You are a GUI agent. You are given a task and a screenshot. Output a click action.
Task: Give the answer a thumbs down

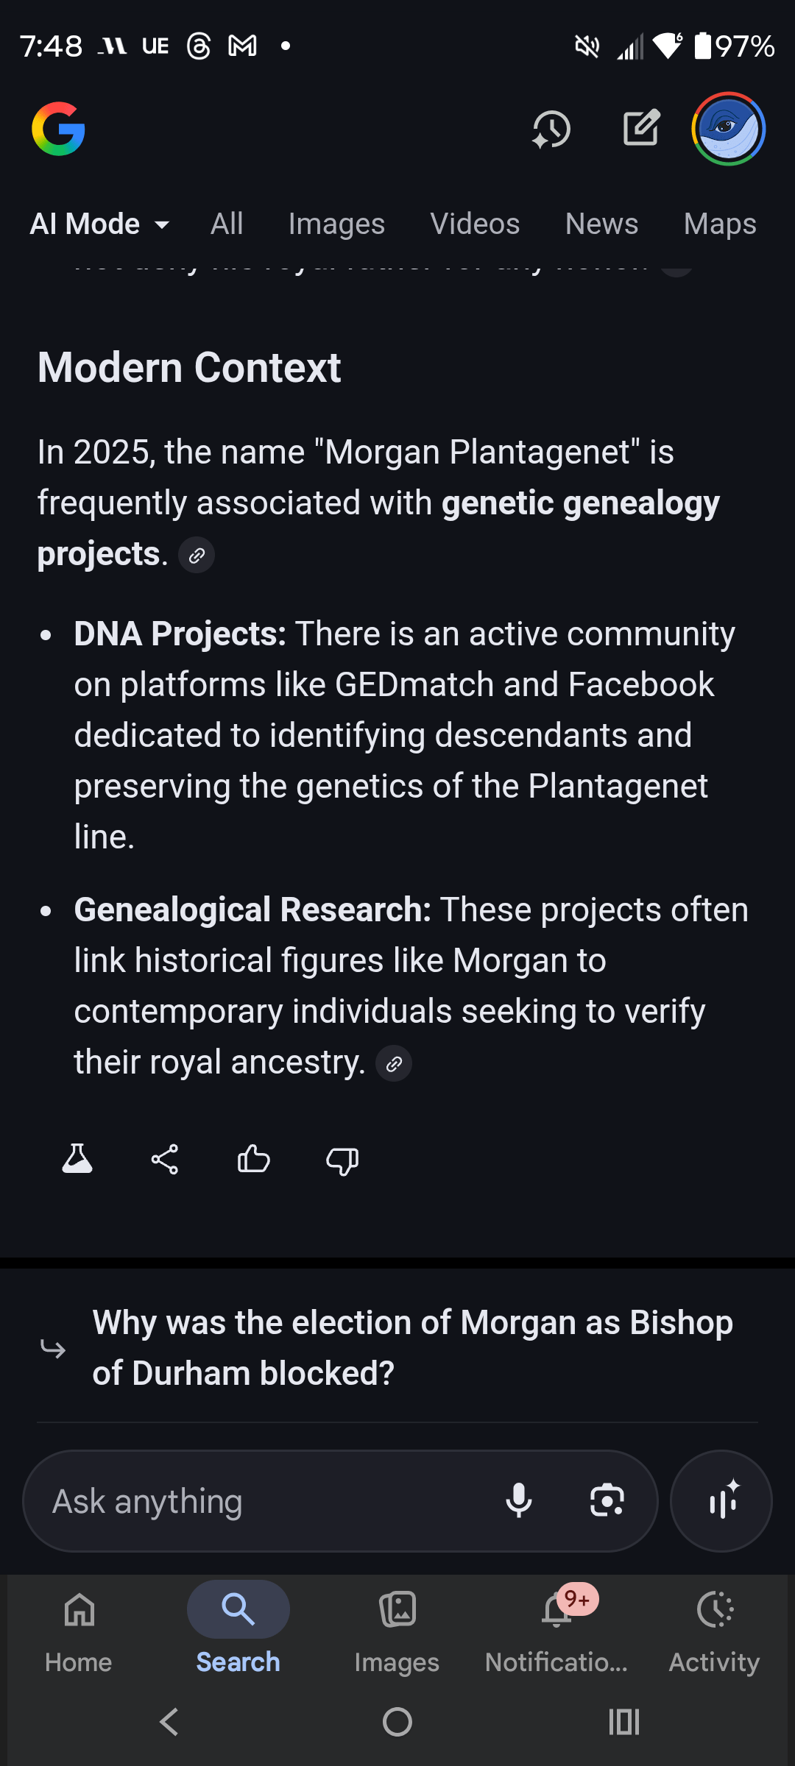(342, 1161)
